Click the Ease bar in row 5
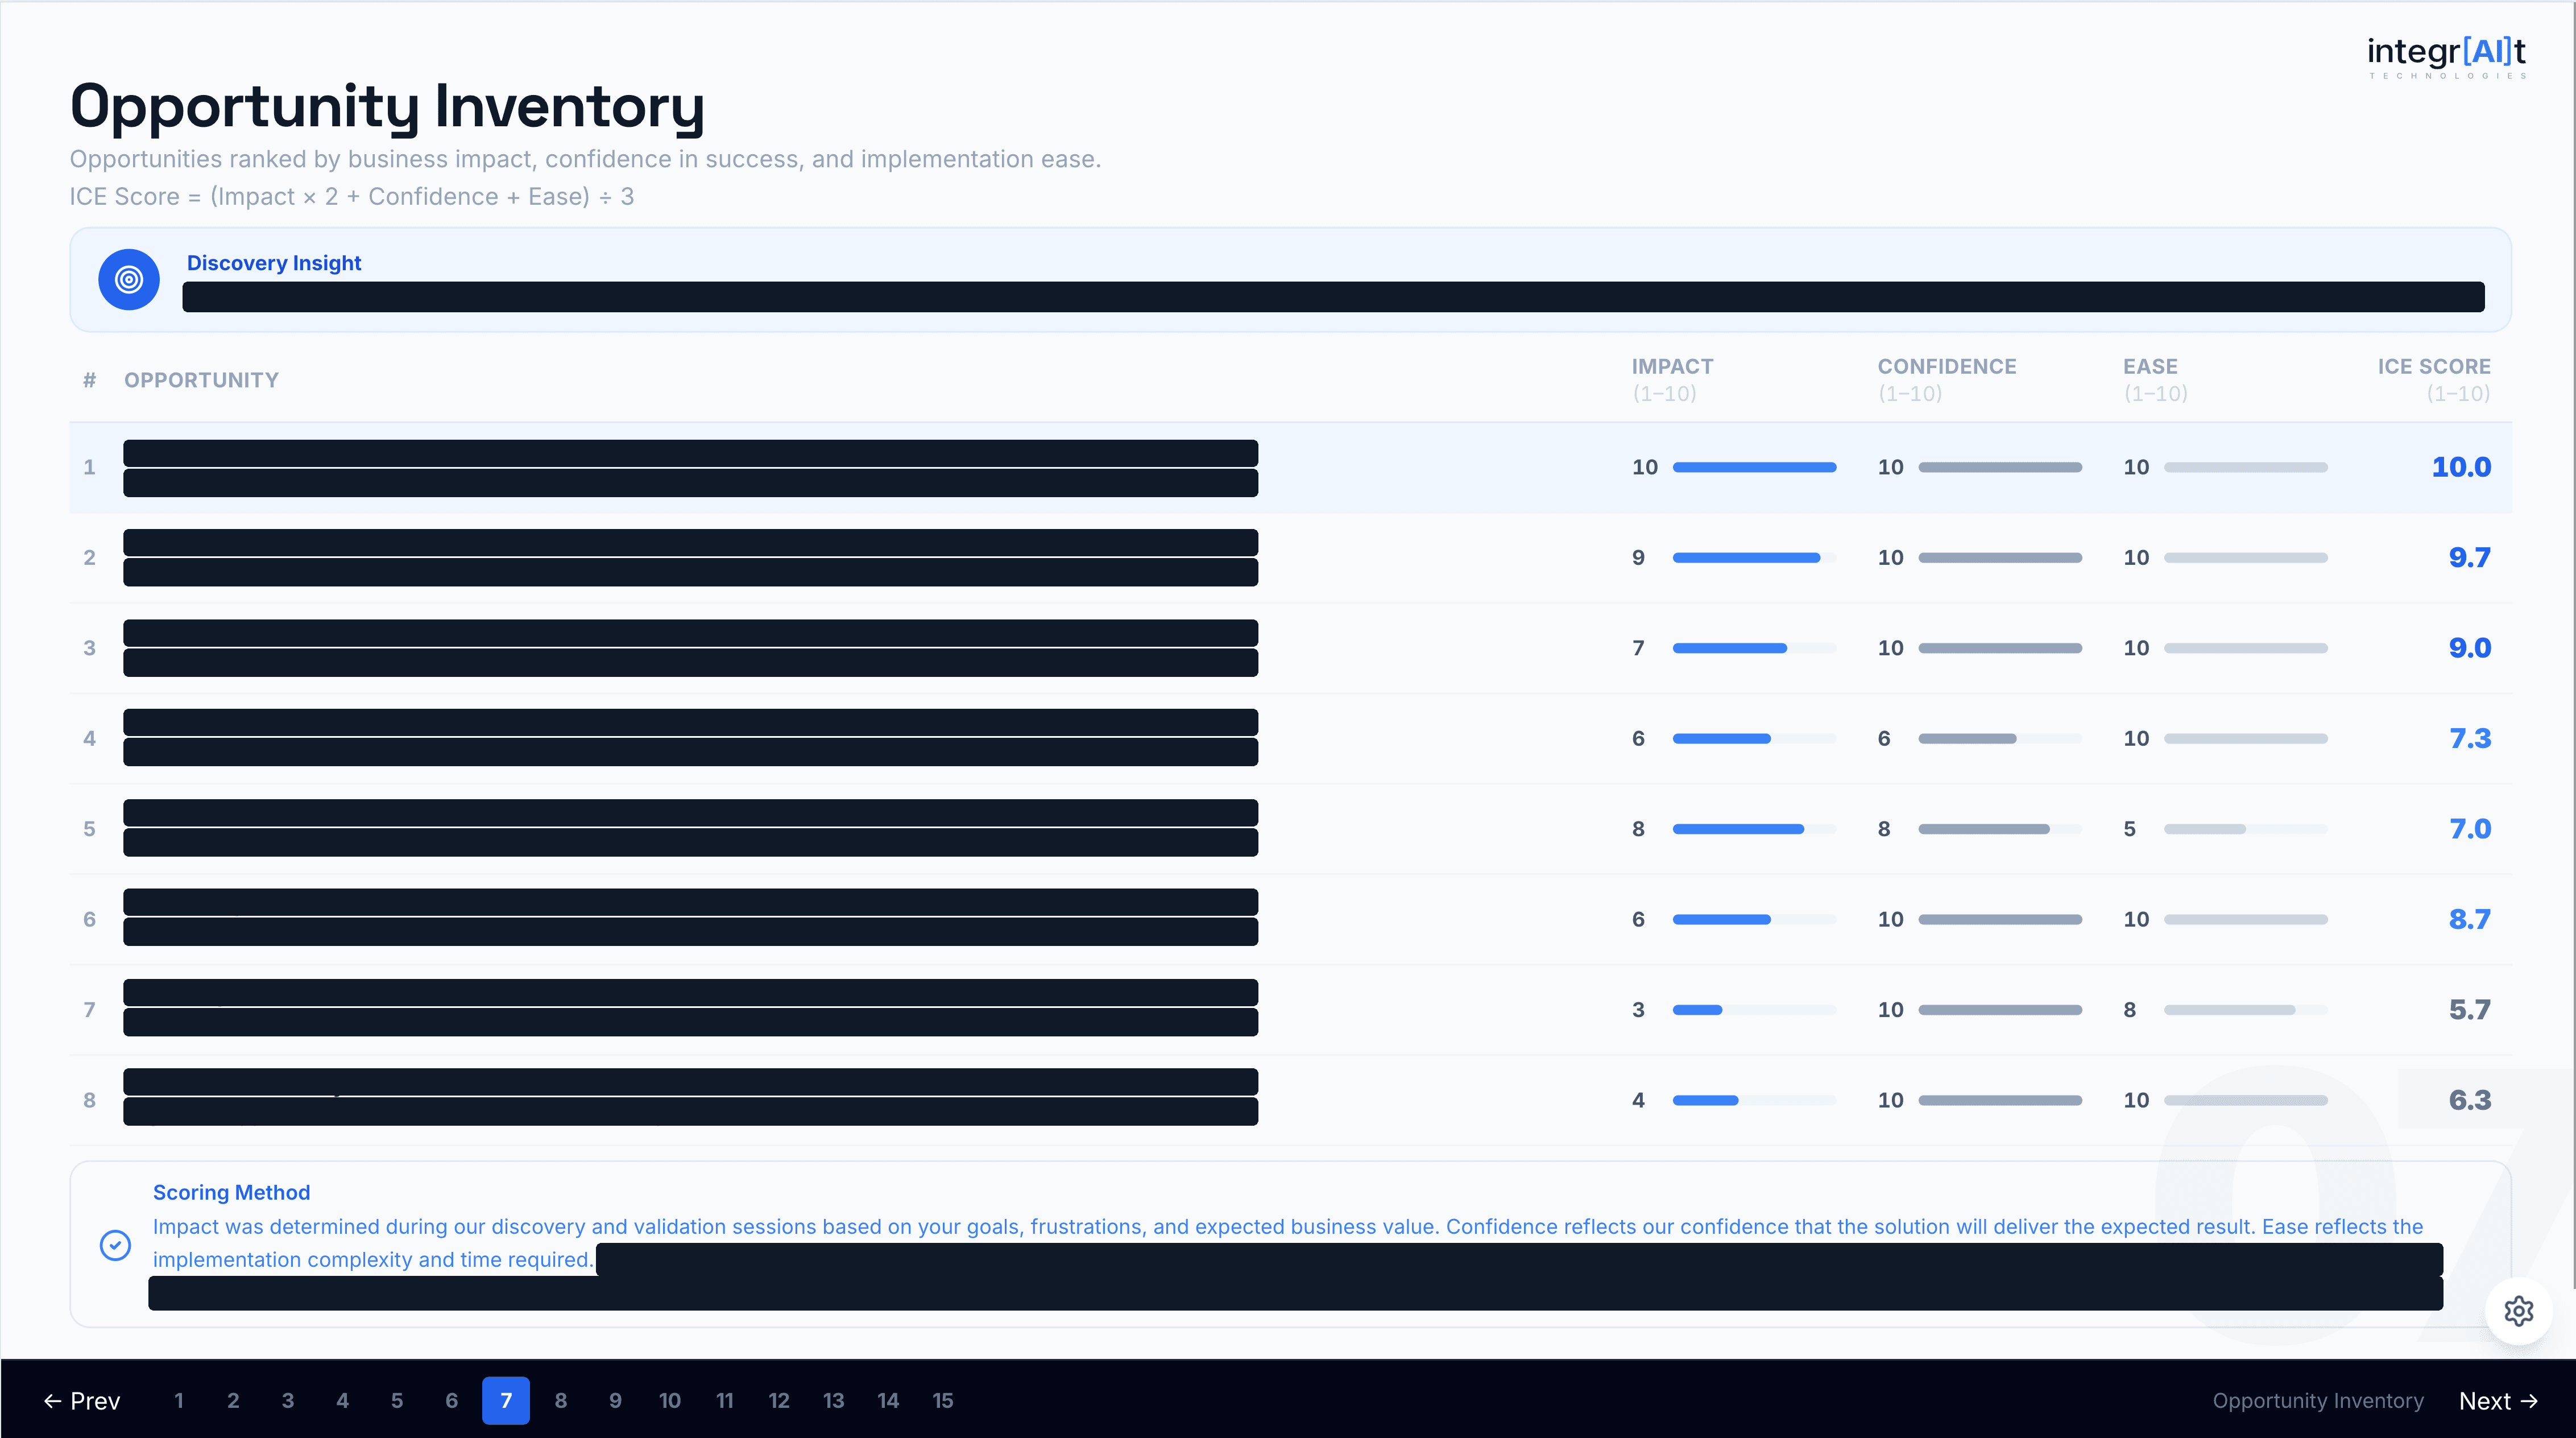This screenshot has width=2576, height=1438. 2246,829
